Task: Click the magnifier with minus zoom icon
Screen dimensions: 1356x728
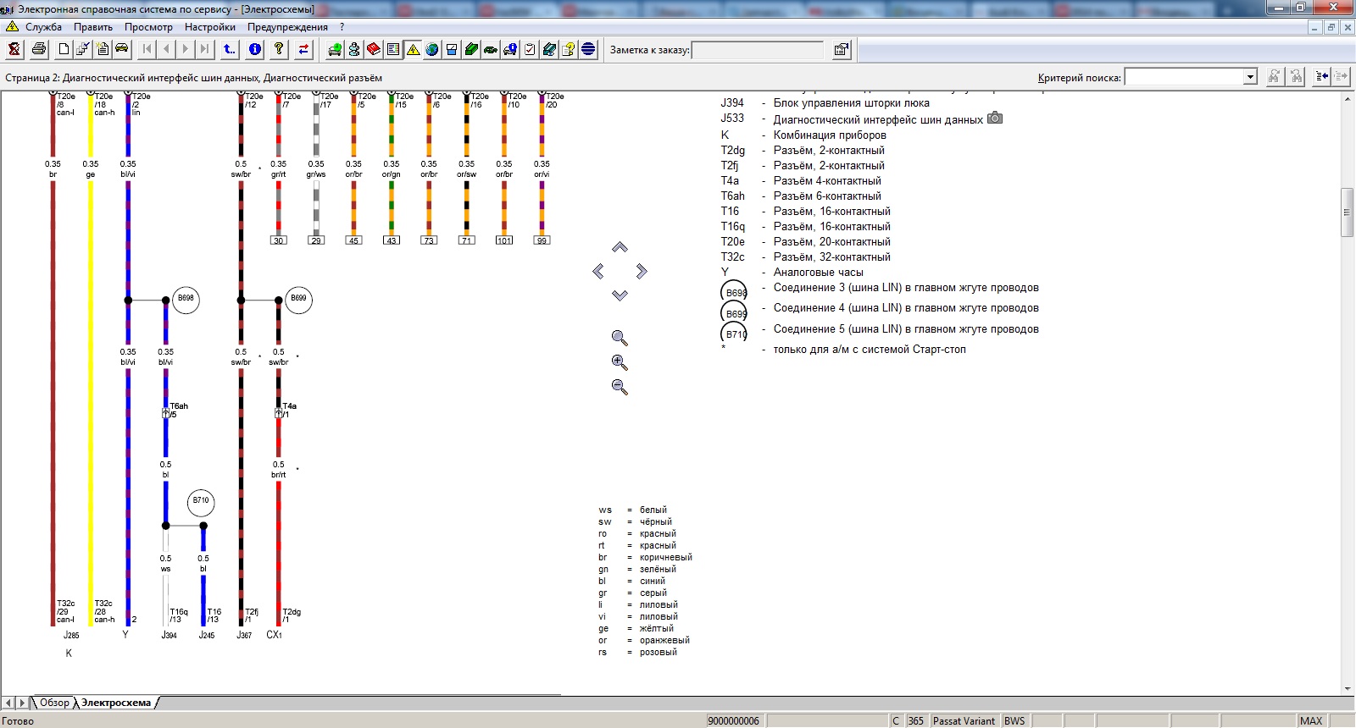Action: click(x=620, y=387)
